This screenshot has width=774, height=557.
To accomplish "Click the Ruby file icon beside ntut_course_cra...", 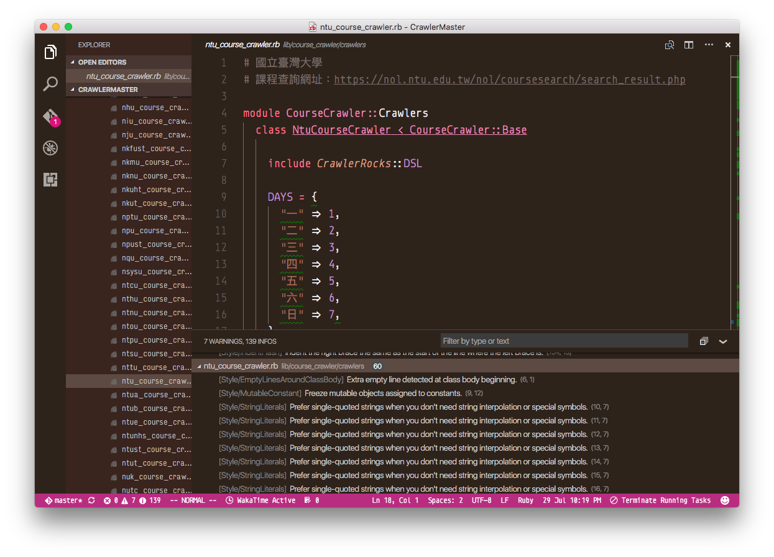I will [114, 463].
